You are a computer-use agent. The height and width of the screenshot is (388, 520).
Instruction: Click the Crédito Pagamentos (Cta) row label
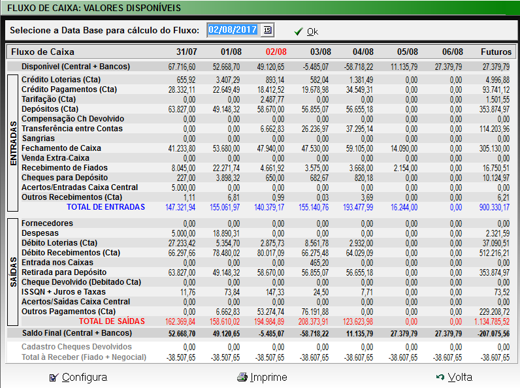click(69, 89)
